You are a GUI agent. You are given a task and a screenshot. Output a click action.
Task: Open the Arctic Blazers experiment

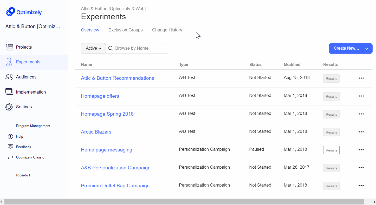[96, 132]
